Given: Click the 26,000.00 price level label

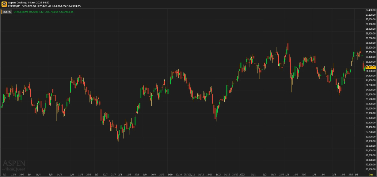Looking at the screenshot, I should coord(371,43).
